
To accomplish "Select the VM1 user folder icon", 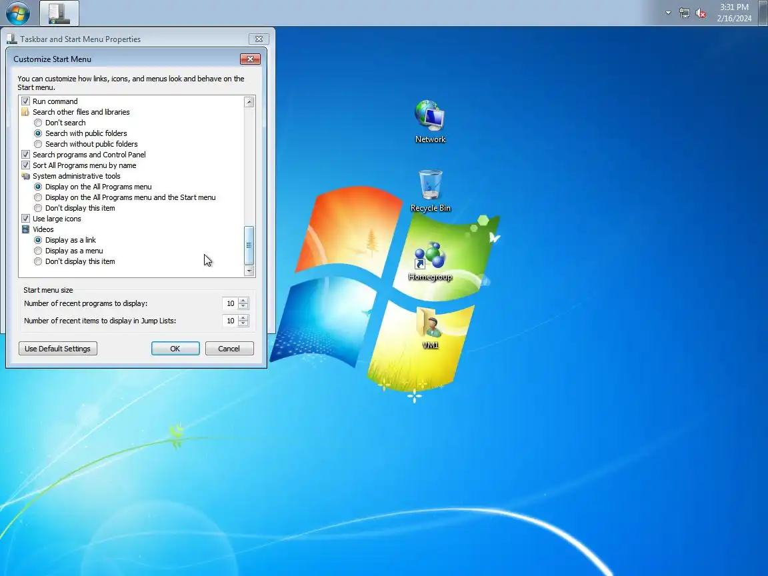I will coord(430,327).
